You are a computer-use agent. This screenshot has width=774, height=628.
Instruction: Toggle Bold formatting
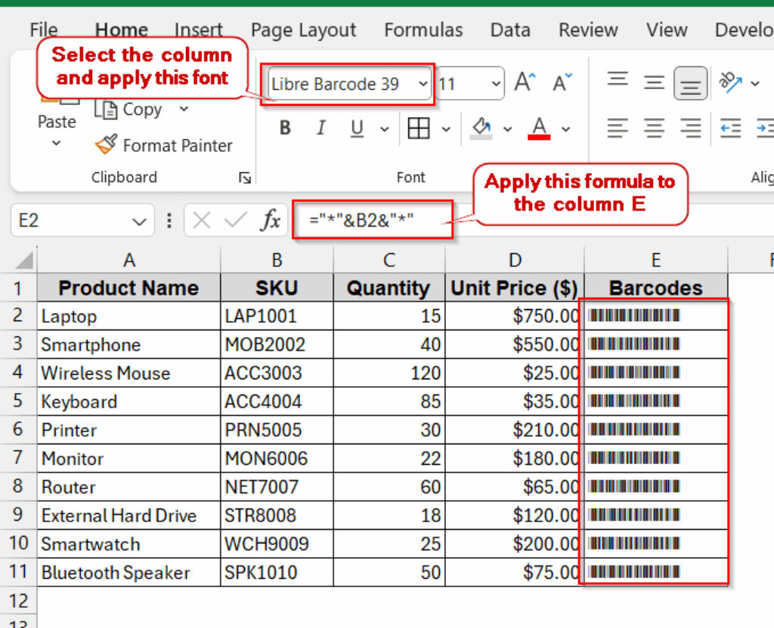285,128
